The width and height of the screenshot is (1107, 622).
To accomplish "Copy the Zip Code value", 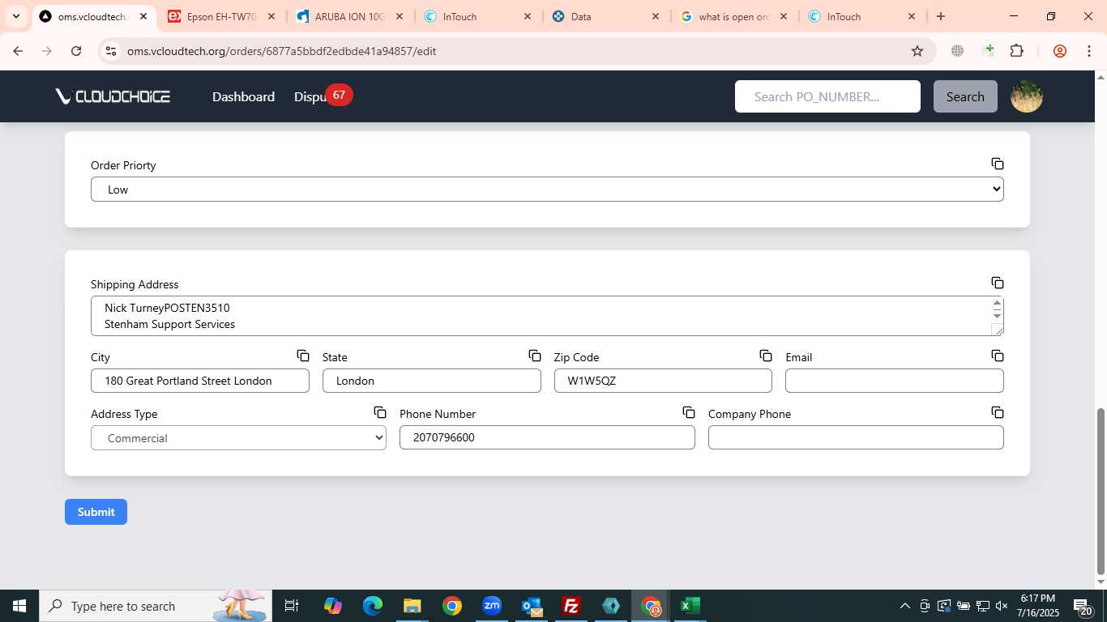I will point(766,356).
